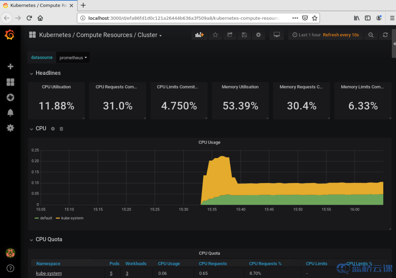This screenshot has width=396, height=278.
Task: Toggle the Firefox sidebar view
Action: point(368,18)
